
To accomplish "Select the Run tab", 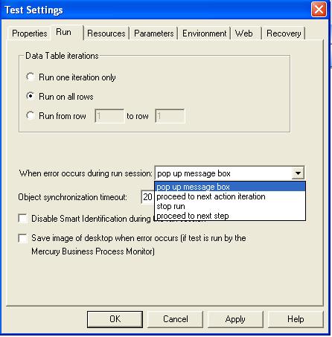I will tap(66, 33).
